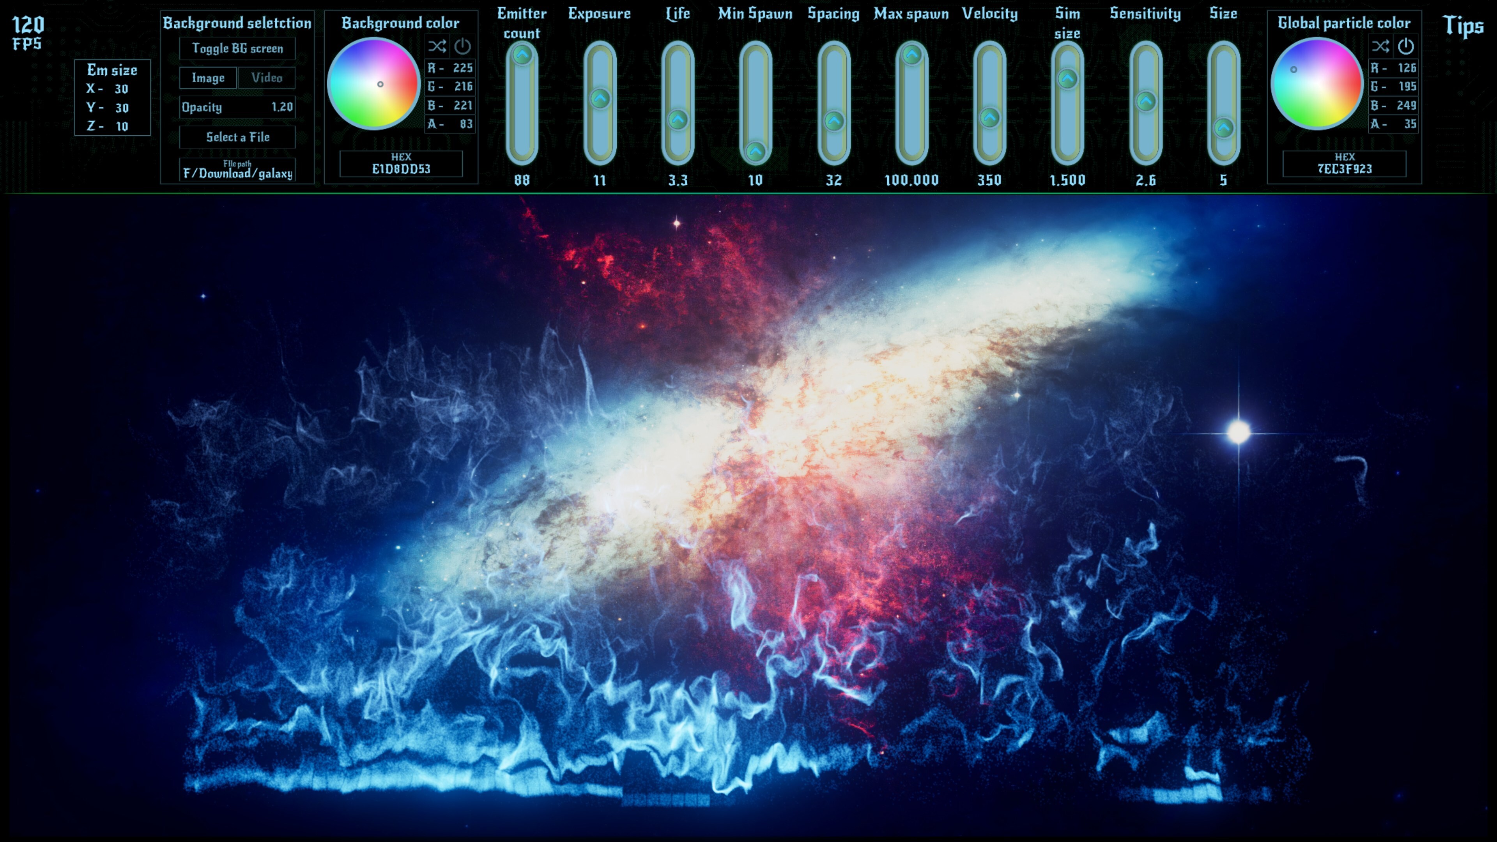Click the power icon in Background color panel
The width and height of the screenshot is (1497, 842).
[462, 47]
